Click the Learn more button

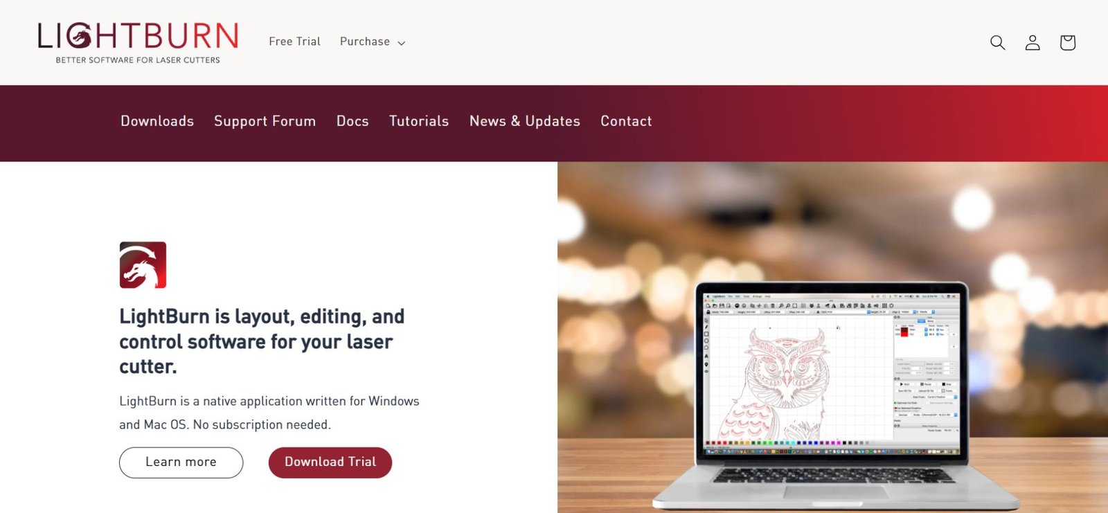181,462
